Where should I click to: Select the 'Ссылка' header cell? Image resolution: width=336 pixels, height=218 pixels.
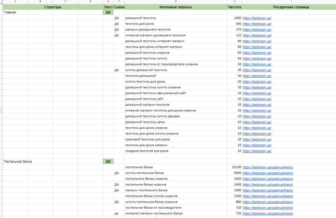point(119,7)
